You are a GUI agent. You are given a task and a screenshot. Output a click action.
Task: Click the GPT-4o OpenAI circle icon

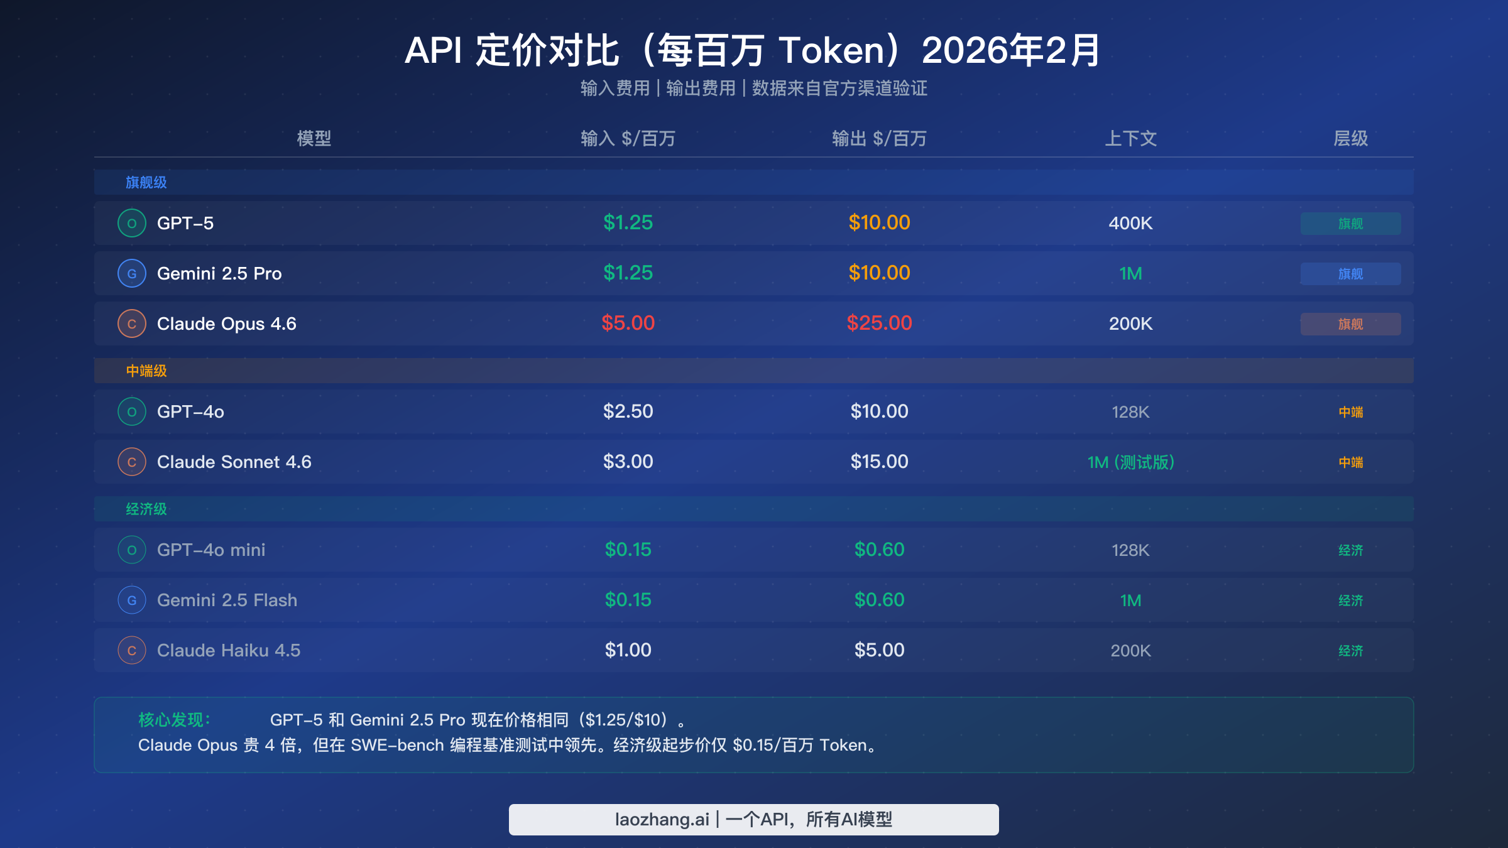(131, 411)
